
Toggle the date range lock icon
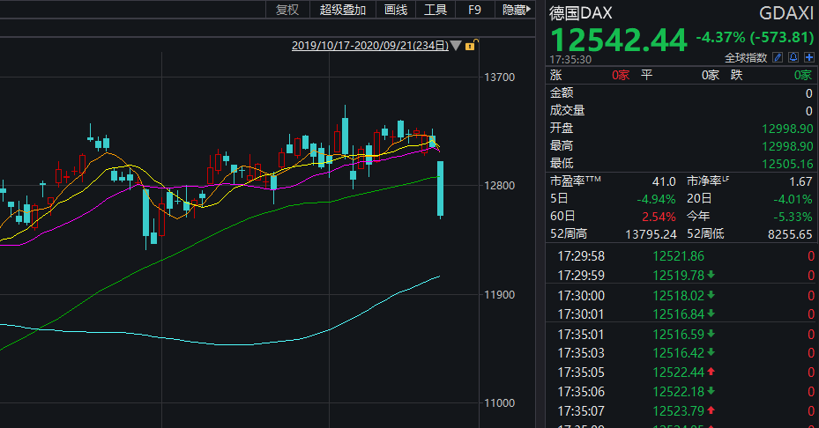(471, 45)
